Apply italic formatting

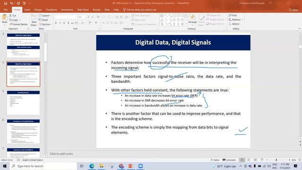click(60, 23)
